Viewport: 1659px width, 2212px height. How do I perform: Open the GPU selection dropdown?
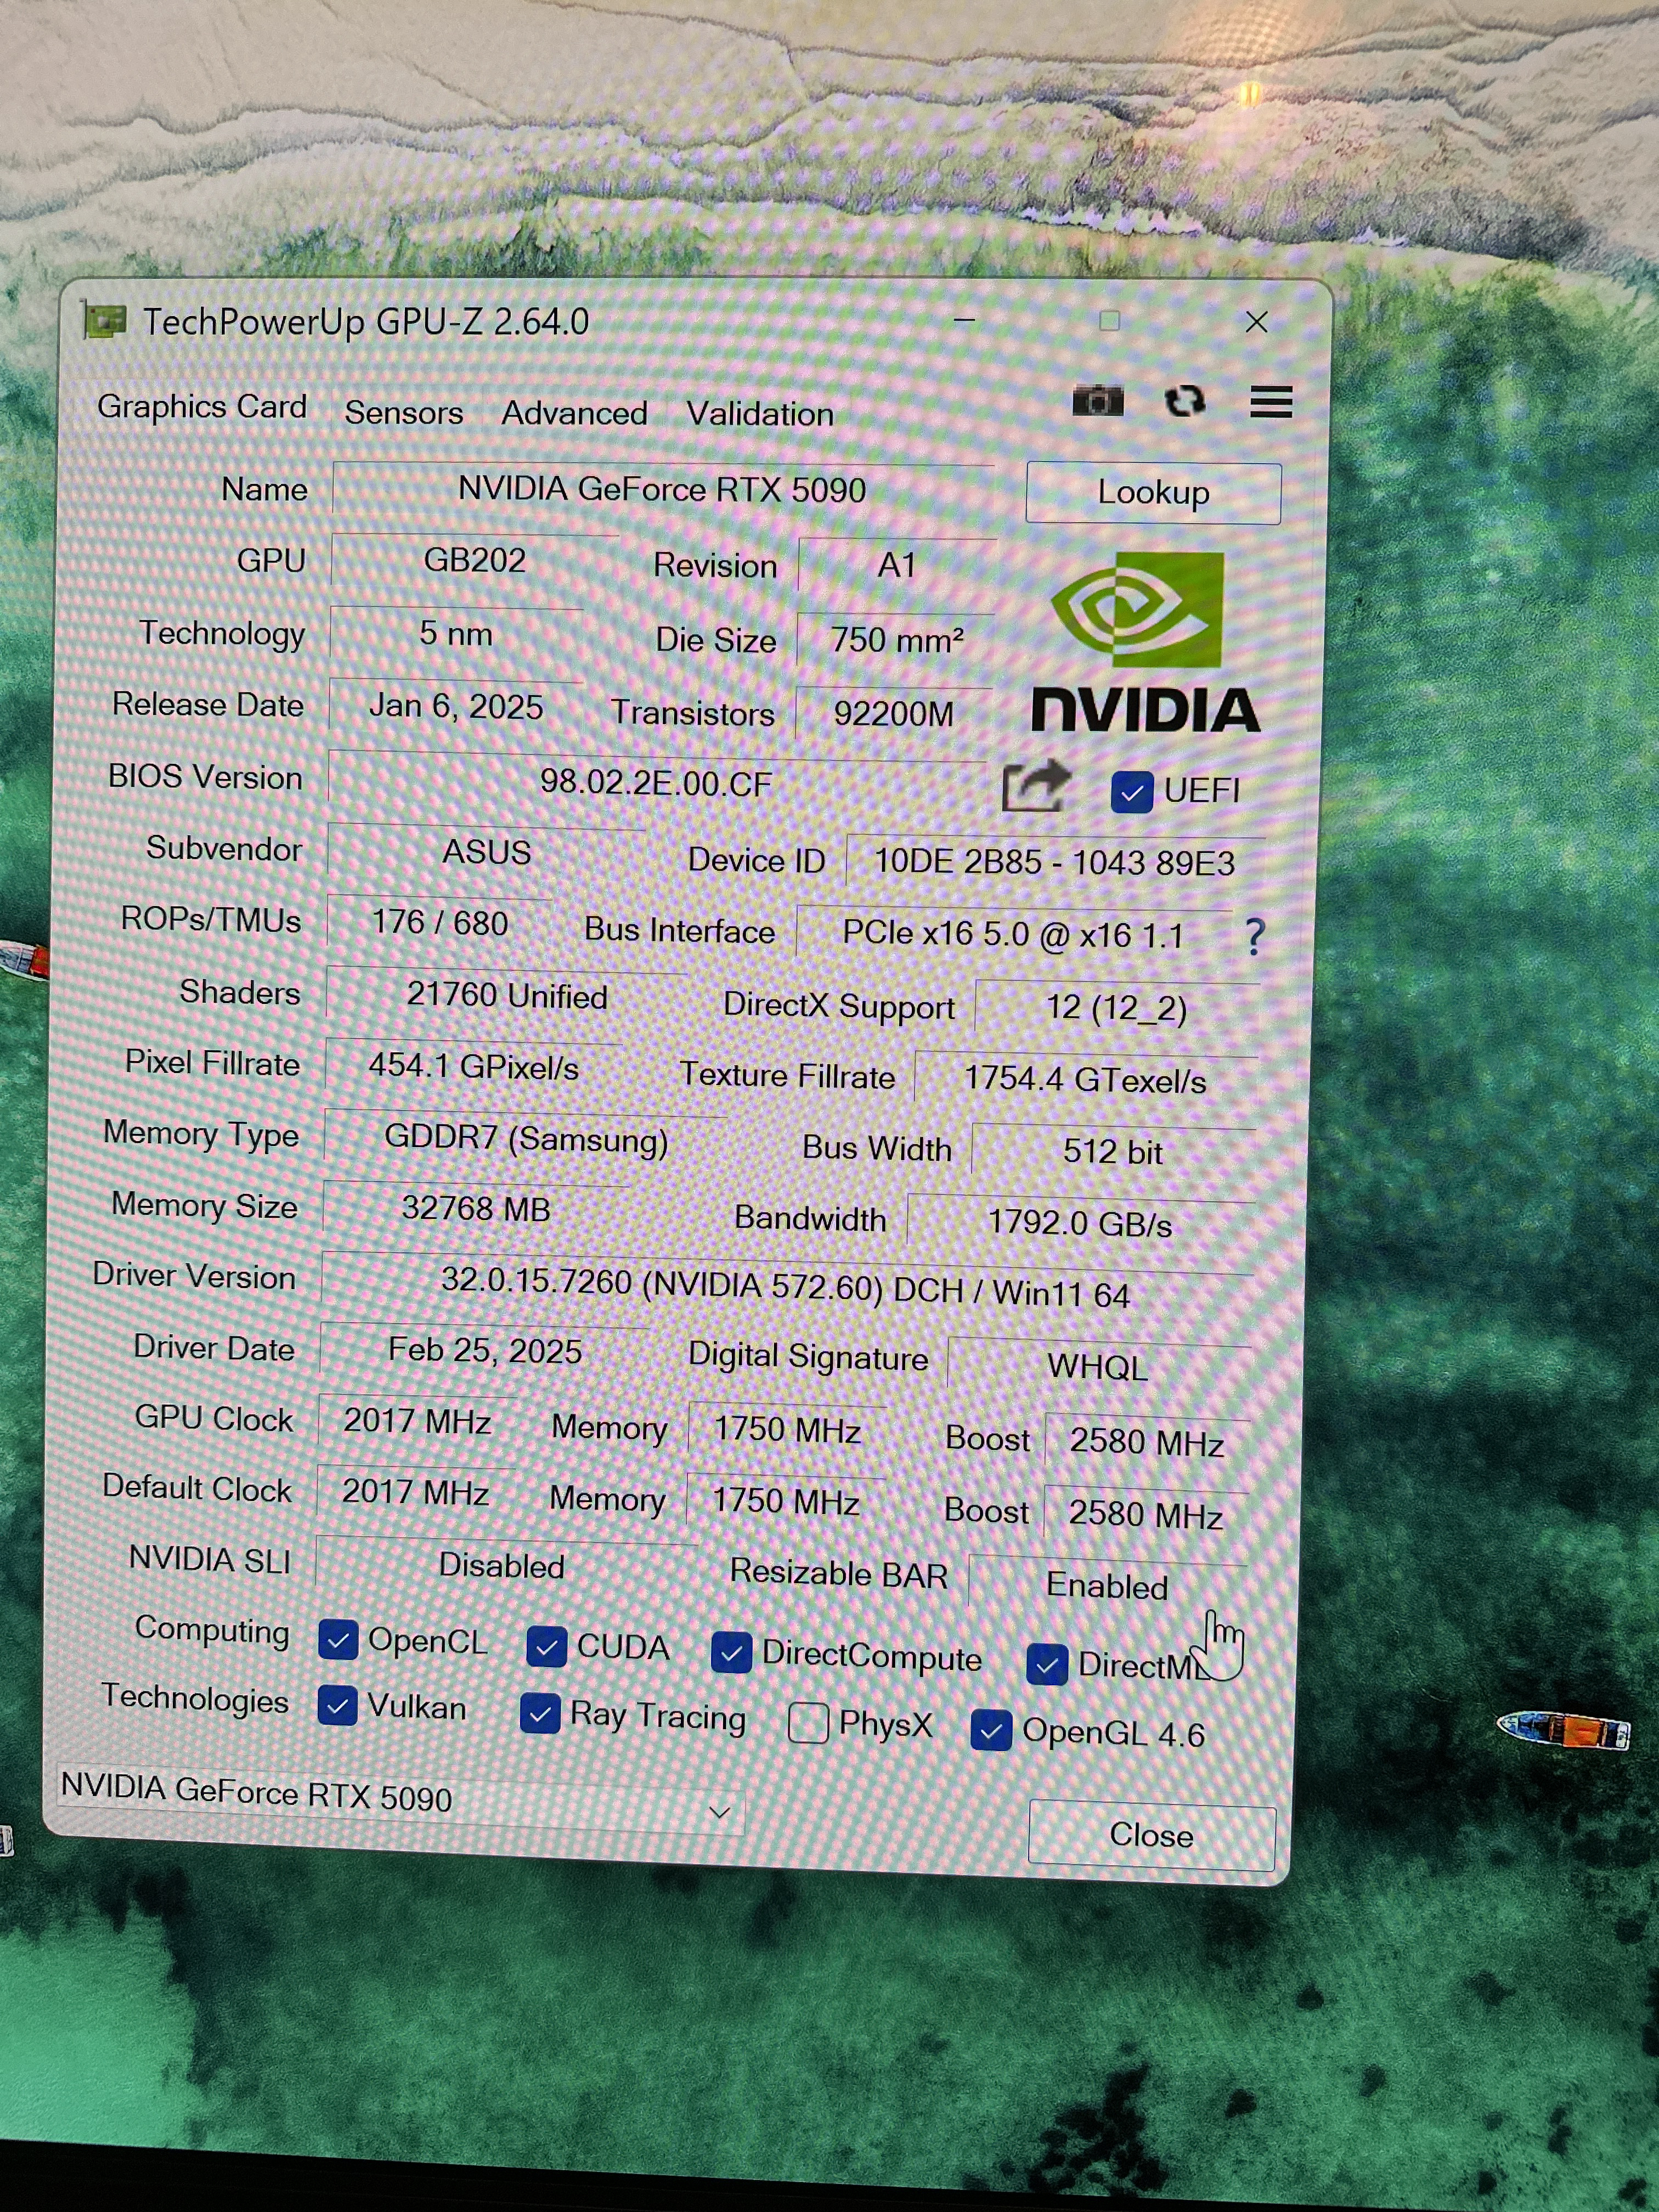coord(401,1800)
